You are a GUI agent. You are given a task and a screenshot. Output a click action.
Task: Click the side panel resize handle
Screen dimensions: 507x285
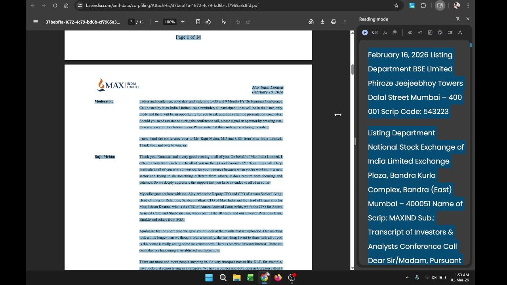[355, 141]
